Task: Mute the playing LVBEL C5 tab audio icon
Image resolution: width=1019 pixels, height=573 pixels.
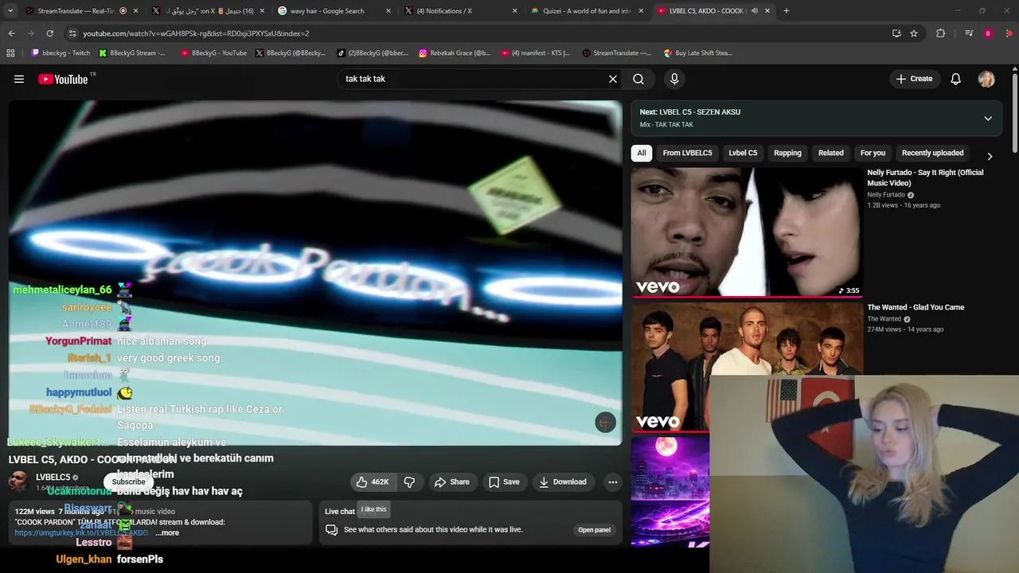Action: click(x=754, y=11)
